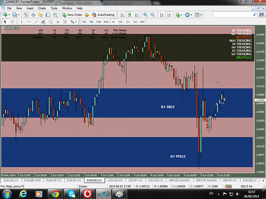Image resolution: width=266 pixels, height=199 pixels.
Task: Switch to the GBPUSD,Monthly chart tab
Action: click(x=179, y=180)
